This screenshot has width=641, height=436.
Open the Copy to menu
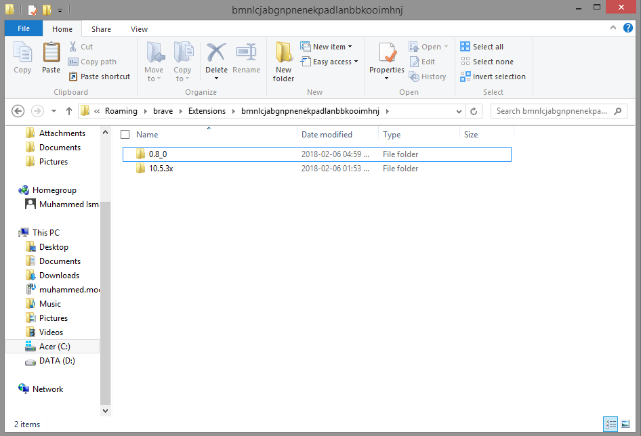pos(182,62)
